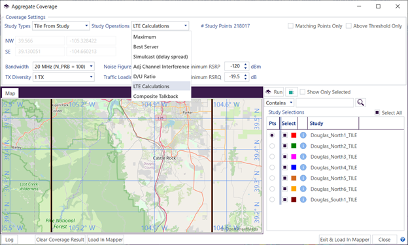
Task: Open info icon for Douglas_North1_TILE
Action: pos(303,135)
